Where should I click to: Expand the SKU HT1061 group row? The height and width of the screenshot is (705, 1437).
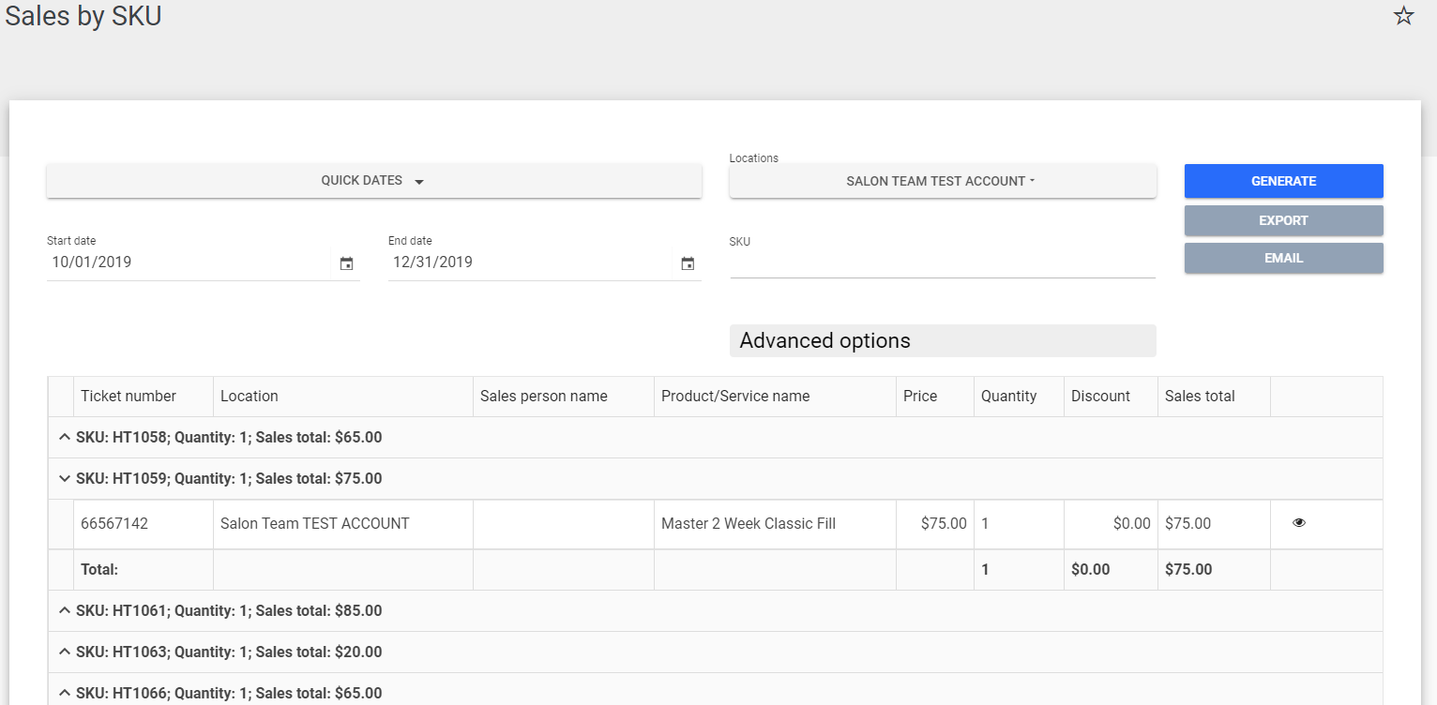(65, 611)
